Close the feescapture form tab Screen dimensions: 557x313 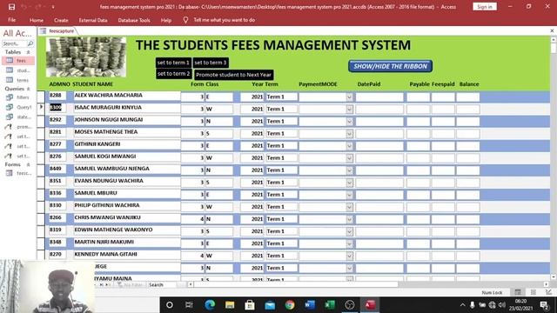pos(552,31)
